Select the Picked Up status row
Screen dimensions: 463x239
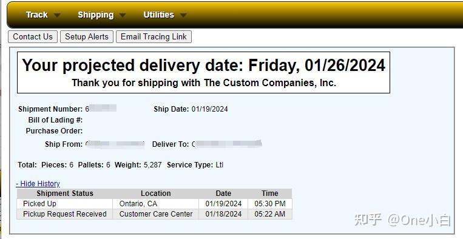tap(154, 204)
